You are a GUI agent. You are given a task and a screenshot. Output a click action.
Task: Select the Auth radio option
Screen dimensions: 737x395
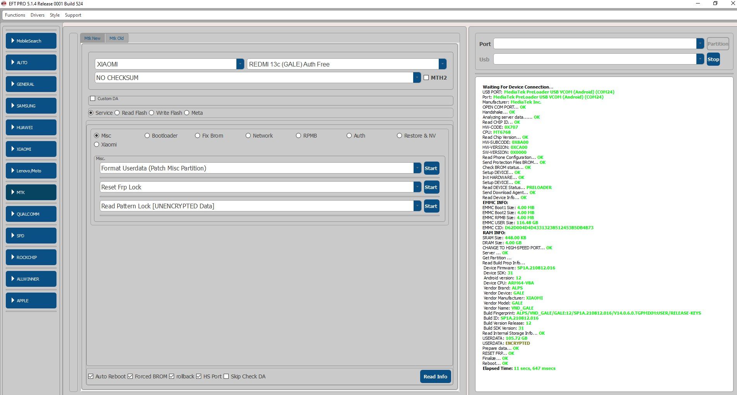(x=349, y=136)
